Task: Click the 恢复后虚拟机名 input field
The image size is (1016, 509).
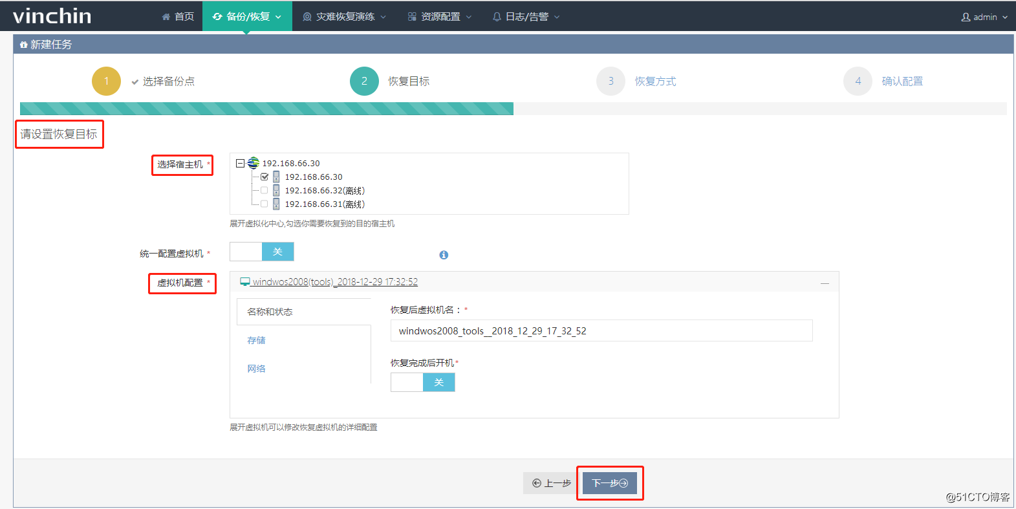Action: [x=601, y=330]
